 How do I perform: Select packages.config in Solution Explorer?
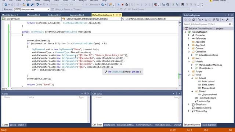203,108
